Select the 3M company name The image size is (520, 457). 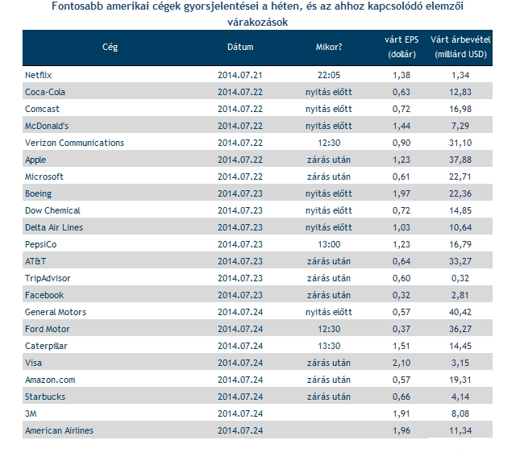click(x=31, y=413)
